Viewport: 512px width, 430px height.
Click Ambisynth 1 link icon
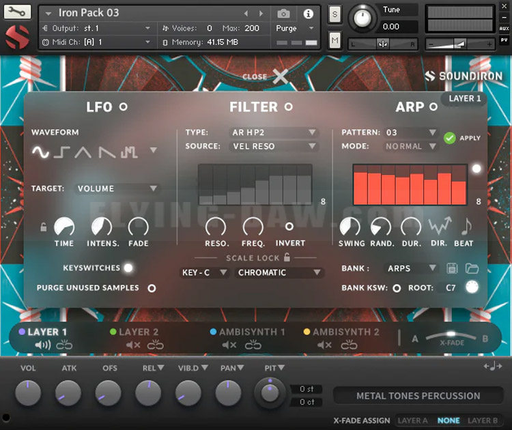(253, 345)
